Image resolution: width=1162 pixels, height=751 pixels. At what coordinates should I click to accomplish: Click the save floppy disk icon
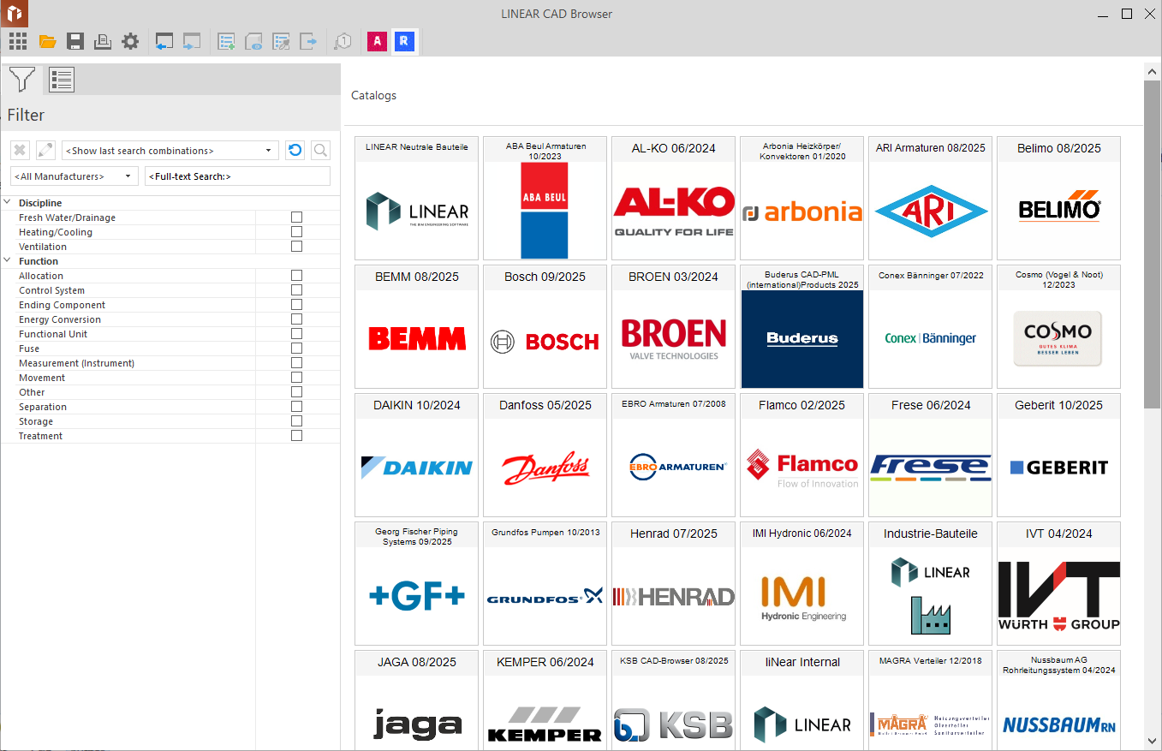point(75,41)
